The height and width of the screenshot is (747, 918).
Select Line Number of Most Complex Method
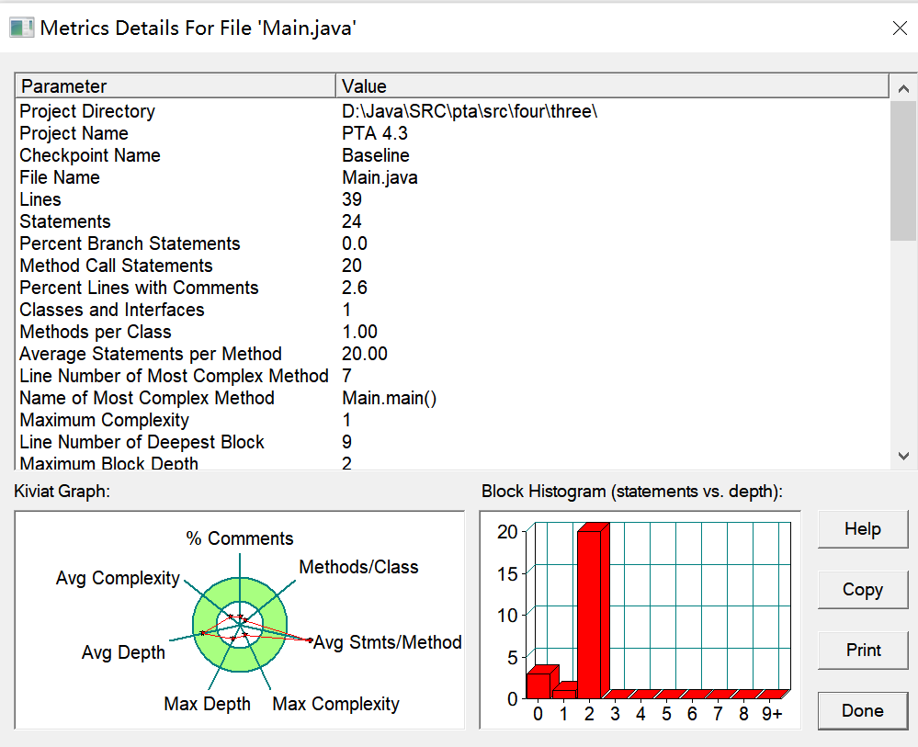[x=452, y=376]
